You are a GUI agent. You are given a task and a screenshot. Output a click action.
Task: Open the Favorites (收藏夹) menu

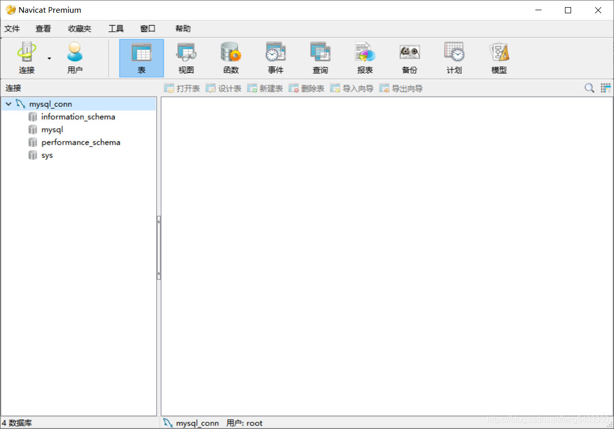pos(80,29)
